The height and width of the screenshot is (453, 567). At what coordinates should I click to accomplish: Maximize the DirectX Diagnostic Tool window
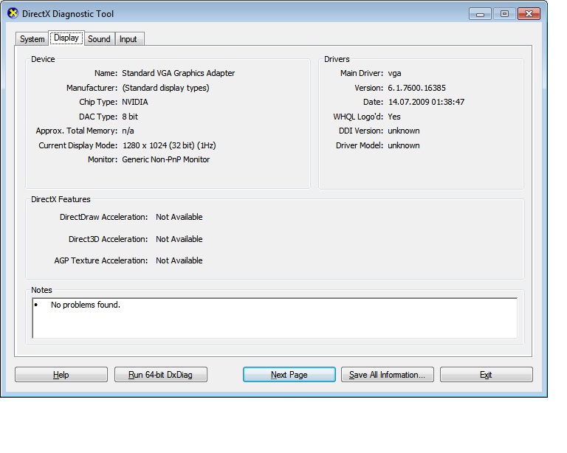(504, 14)
